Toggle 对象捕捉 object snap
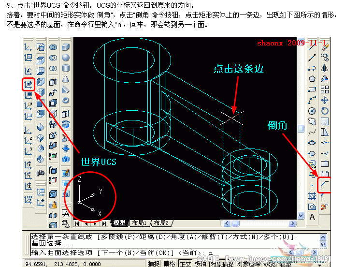Viewport: 345px width, 267px height. pos(222,264)
